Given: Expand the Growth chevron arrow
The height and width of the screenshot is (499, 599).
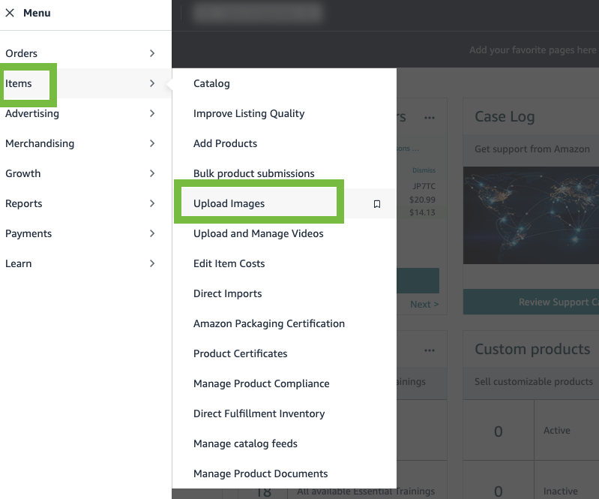Looking at the screenshot, I should point(152,173).
